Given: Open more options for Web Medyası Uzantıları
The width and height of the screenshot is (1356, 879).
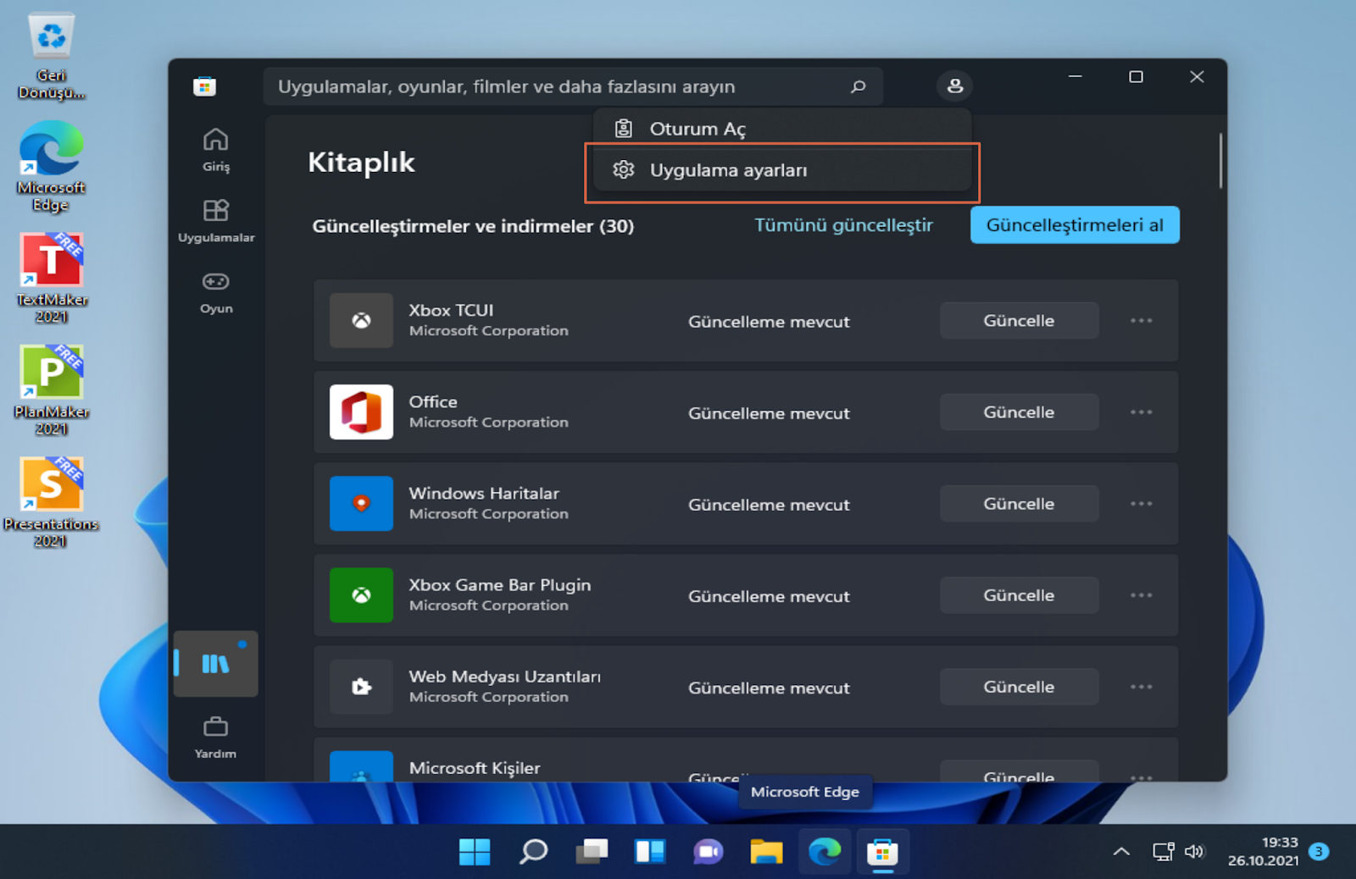Looking at the screenshot, I should tap(1141, 687).
